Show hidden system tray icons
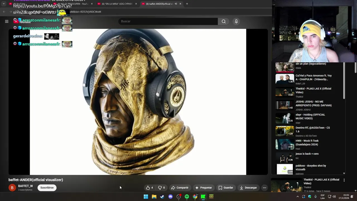357x201 pixels. [298, 197]
